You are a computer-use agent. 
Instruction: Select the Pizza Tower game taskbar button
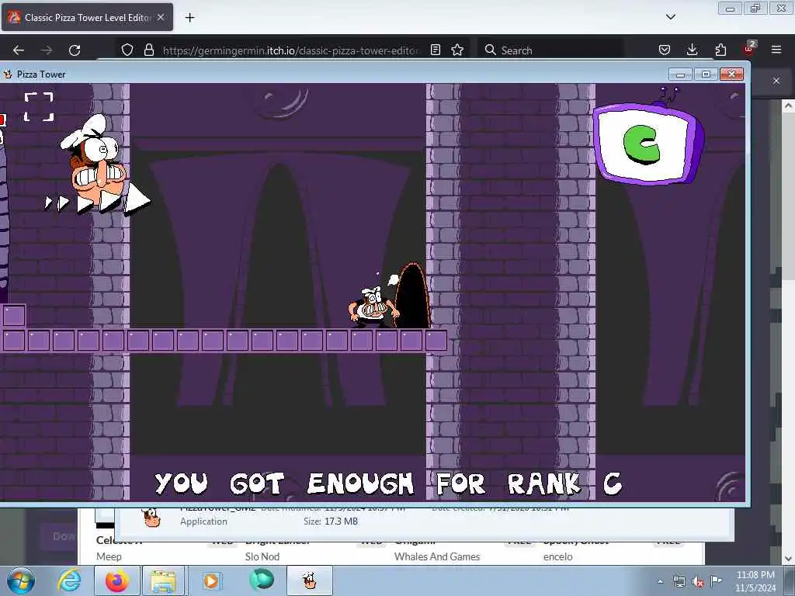pos(310,580)
